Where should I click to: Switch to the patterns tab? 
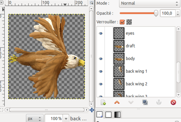click(x=108, y=115)
